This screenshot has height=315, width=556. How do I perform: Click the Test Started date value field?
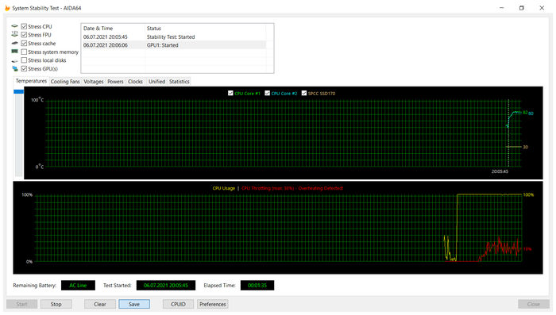[x=166, y=285]
